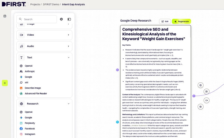Click the purple output connector on node
This screenshot has width=224, height=138.
coord(194,96)
